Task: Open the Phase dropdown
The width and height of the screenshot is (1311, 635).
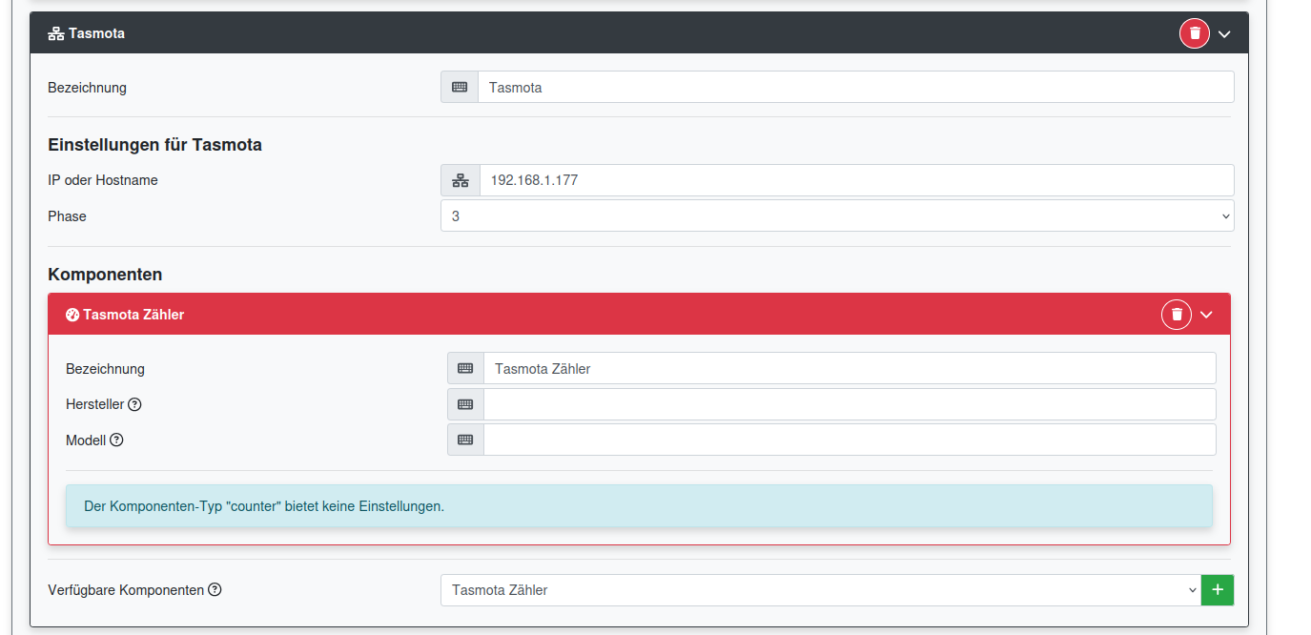Action: tap(837, 215)
